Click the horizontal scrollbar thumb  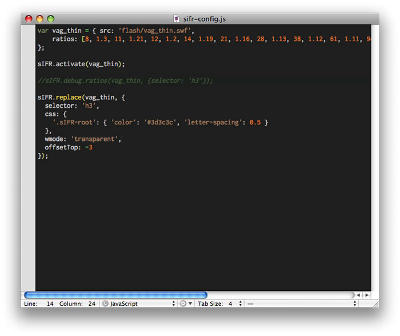(x=115, y=295)
